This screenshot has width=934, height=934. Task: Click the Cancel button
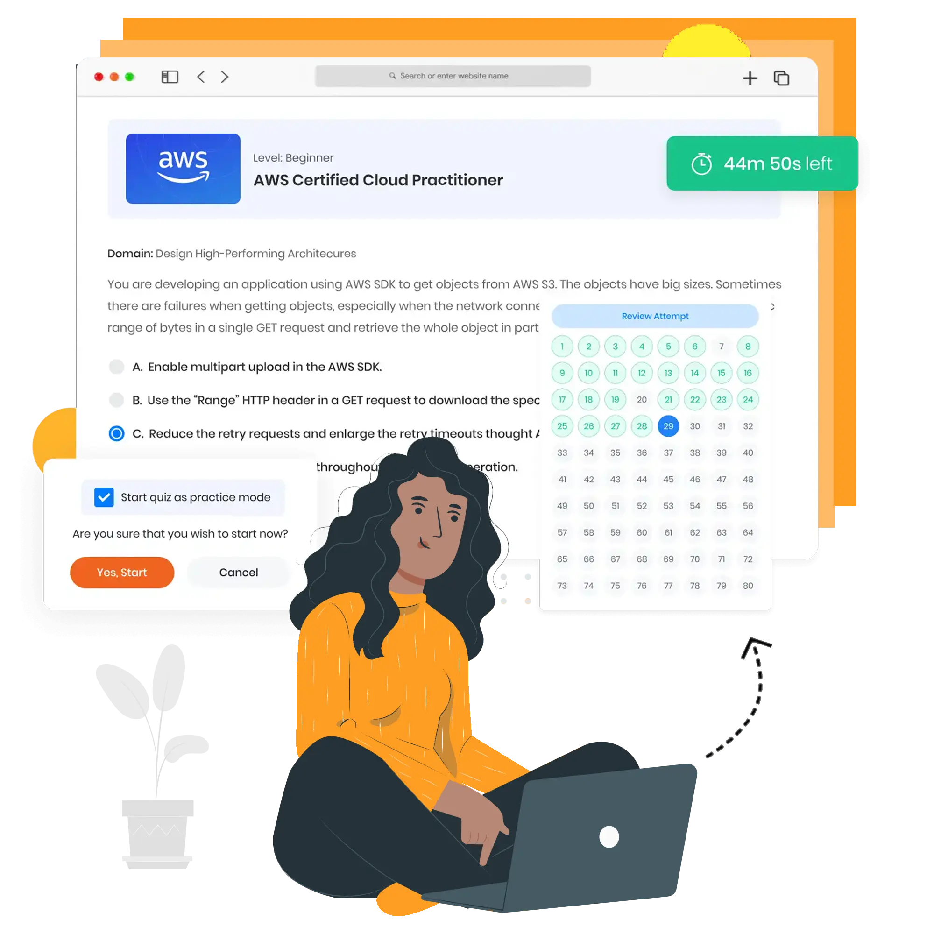point(238,572)
